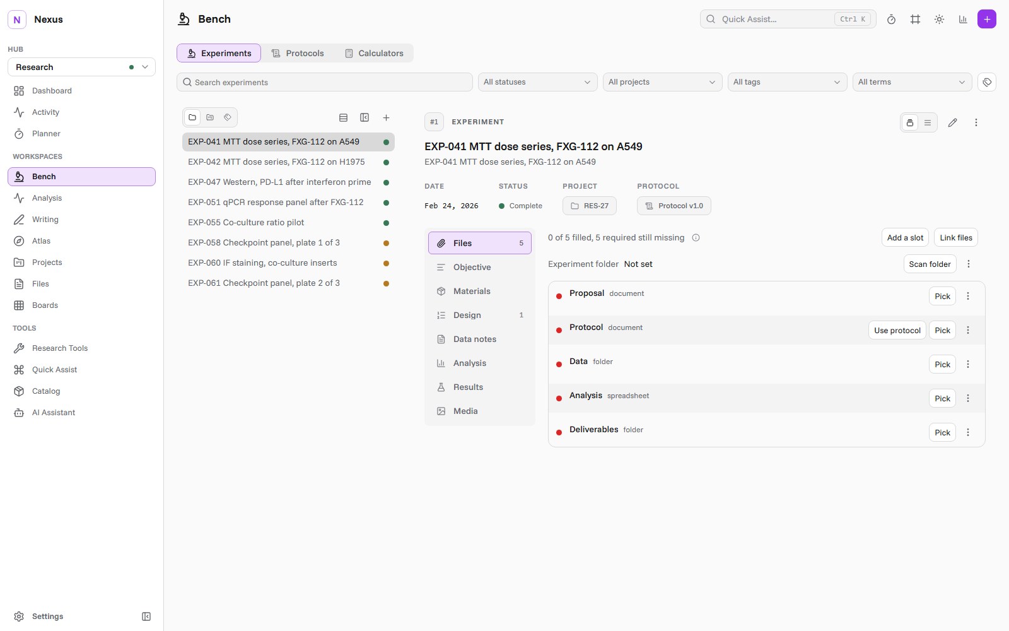Click Use protocol button in Protocol row

(897, 330)
